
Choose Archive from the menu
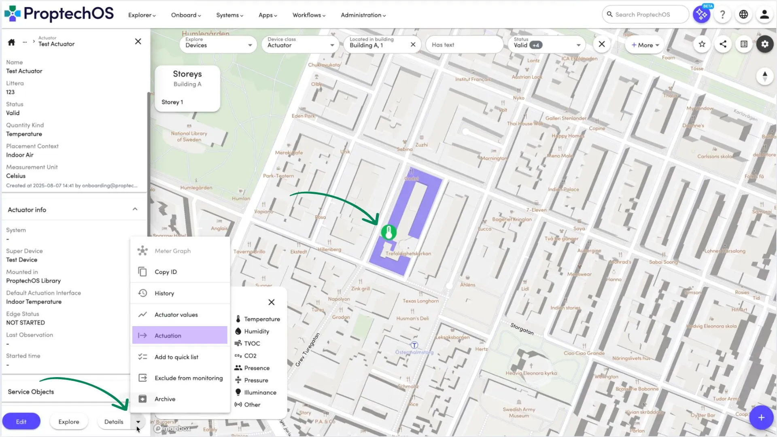(x=180, y=399)
